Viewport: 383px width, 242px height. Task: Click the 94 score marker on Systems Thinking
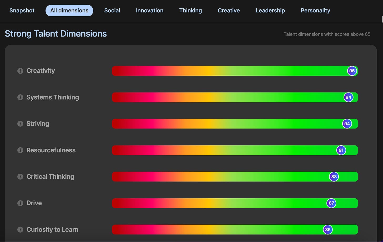pos(349,97)
